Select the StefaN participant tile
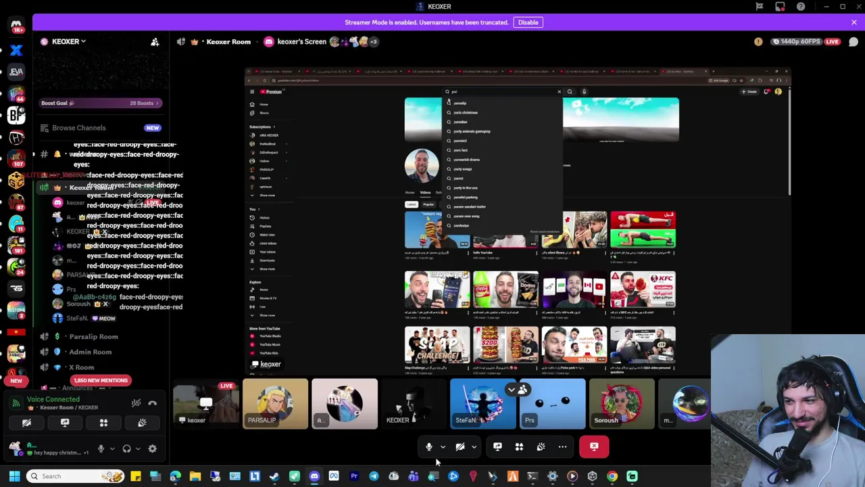This screenshot has width=865, height=487. 483,404
